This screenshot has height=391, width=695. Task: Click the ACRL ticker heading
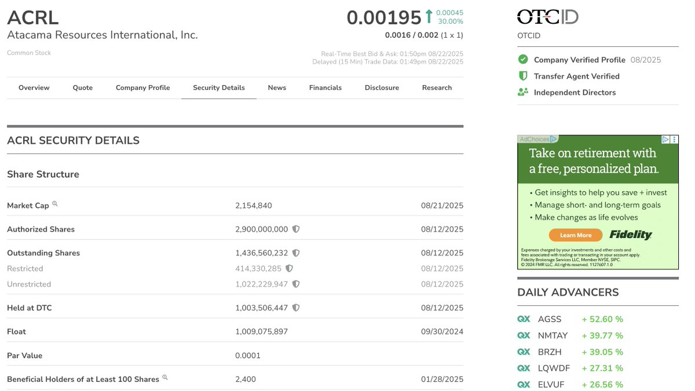click(x=33, y=18)
